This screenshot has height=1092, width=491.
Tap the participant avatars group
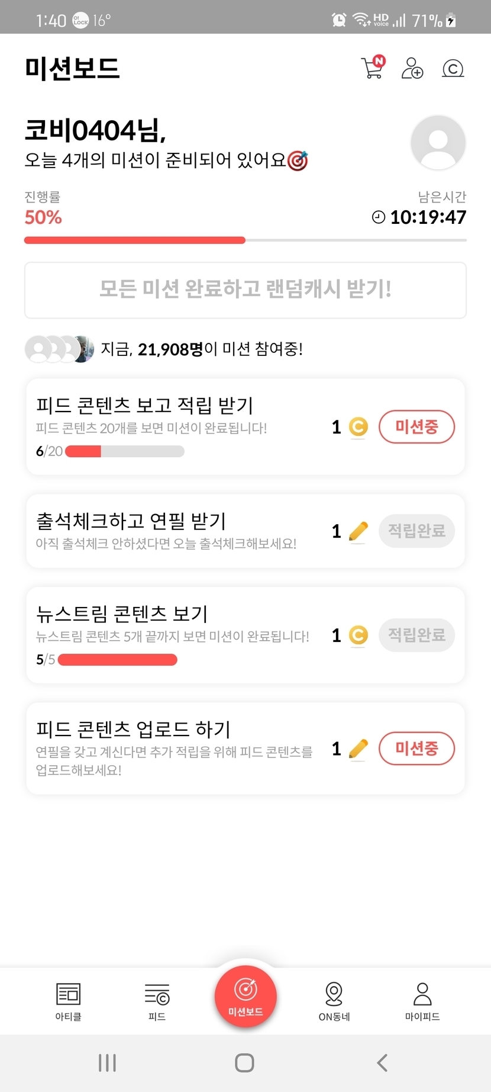tap(59, 349)
